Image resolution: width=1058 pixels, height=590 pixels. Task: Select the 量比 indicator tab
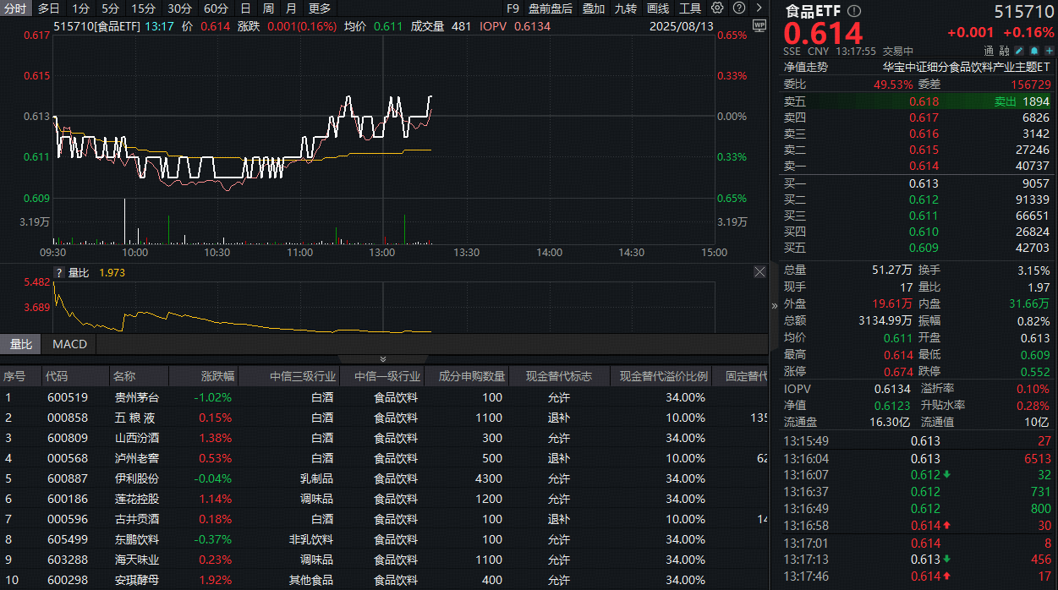point(21,344)
